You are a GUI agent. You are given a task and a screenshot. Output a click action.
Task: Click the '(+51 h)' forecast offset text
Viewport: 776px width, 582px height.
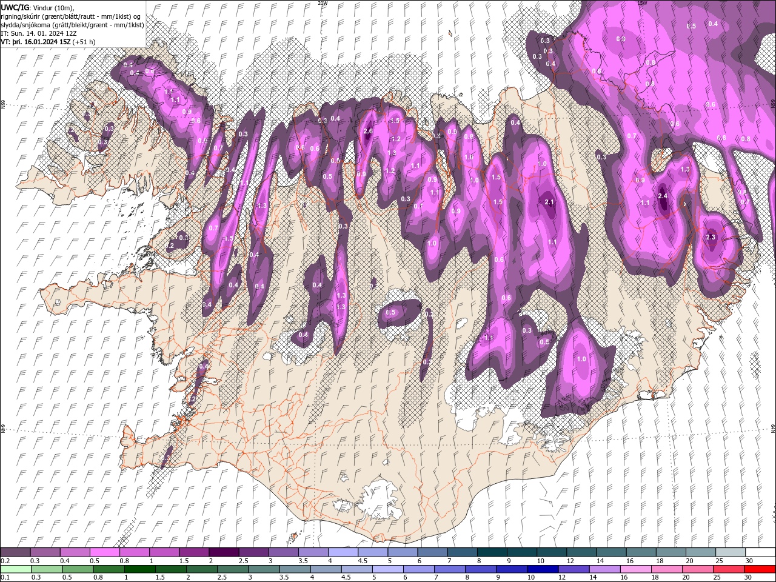tap(83, 42)
